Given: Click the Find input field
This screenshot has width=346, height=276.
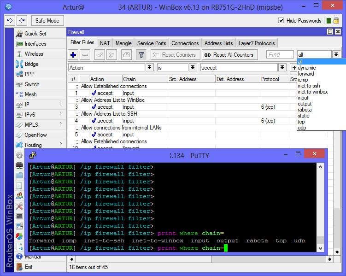Looking at the screenshot, I should tap(280, 54).
